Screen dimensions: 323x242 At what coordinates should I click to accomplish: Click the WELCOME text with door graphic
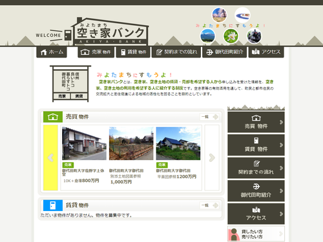[54, 35]
